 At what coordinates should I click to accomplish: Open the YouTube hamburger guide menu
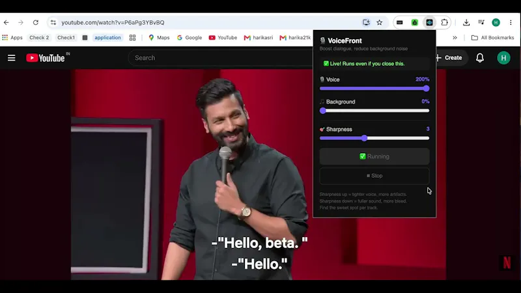[12, 58]
